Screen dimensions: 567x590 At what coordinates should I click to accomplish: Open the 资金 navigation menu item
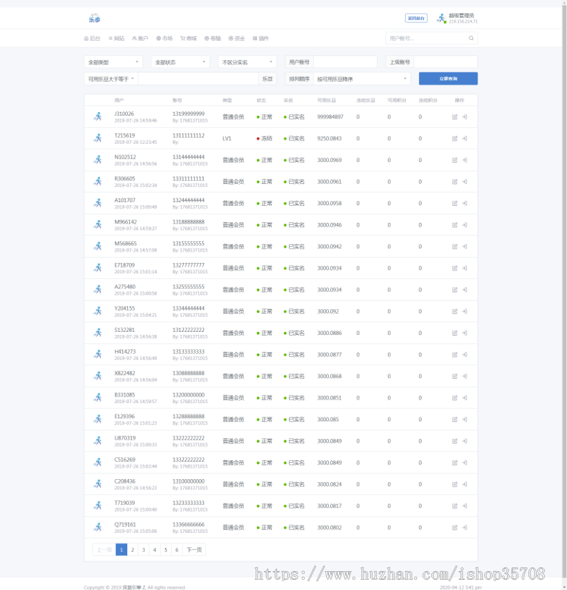(x=236, y=38)
